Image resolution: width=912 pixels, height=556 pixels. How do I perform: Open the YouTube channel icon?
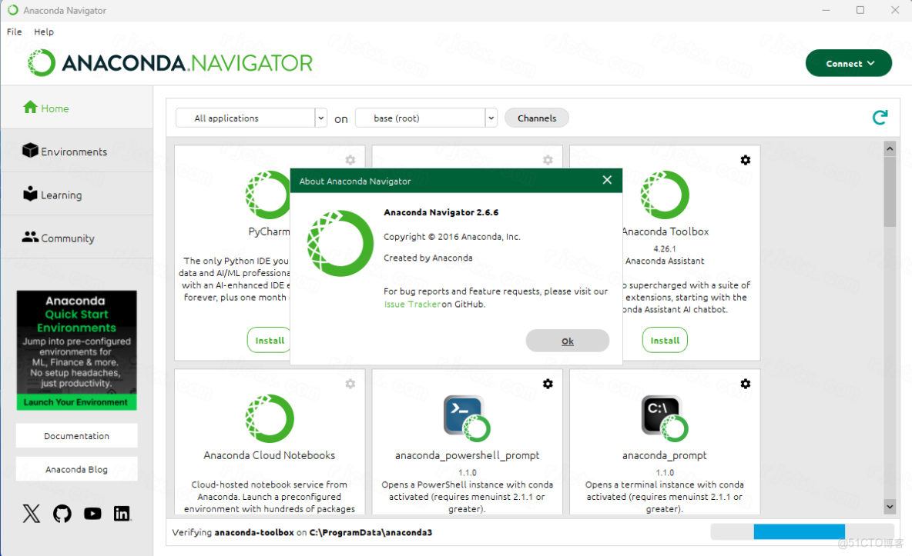[92, 514]
